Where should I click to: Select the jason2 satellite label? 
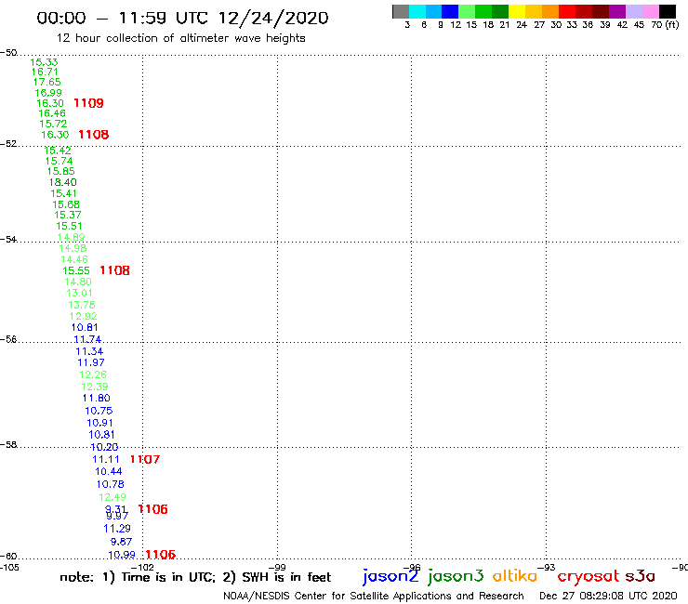390,576
